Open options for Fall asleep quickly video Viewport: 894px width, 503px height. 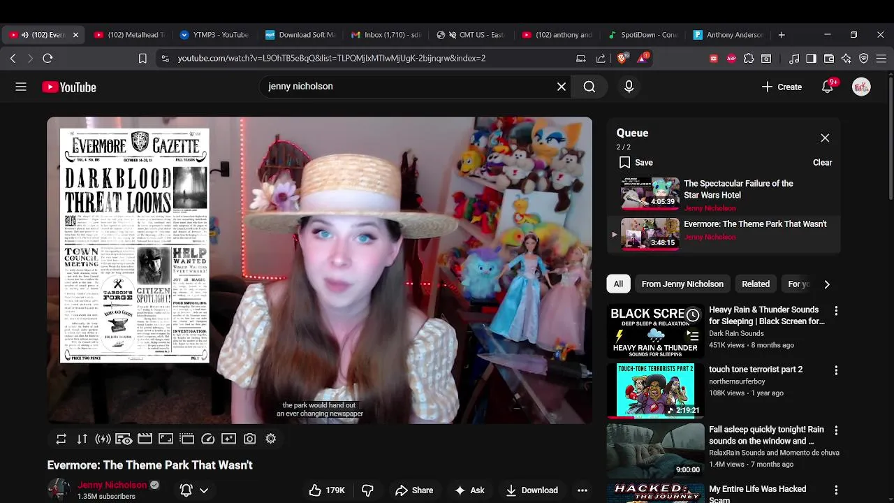tap(836, 430)
